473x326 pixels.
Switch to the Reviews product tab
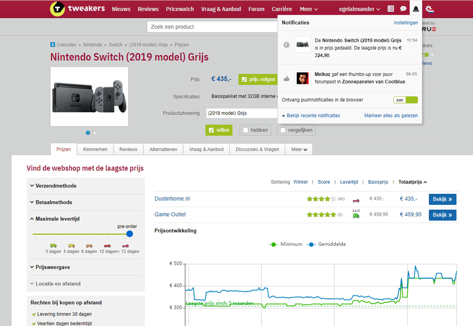[128, 149]
